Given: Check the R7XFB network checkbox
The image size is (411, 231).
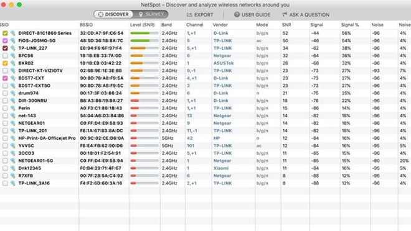Looking at the screenshot, I should click(5, 176).
